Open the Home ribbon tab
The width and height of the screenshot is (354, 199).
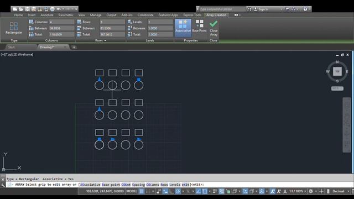[x=18, y=15]
